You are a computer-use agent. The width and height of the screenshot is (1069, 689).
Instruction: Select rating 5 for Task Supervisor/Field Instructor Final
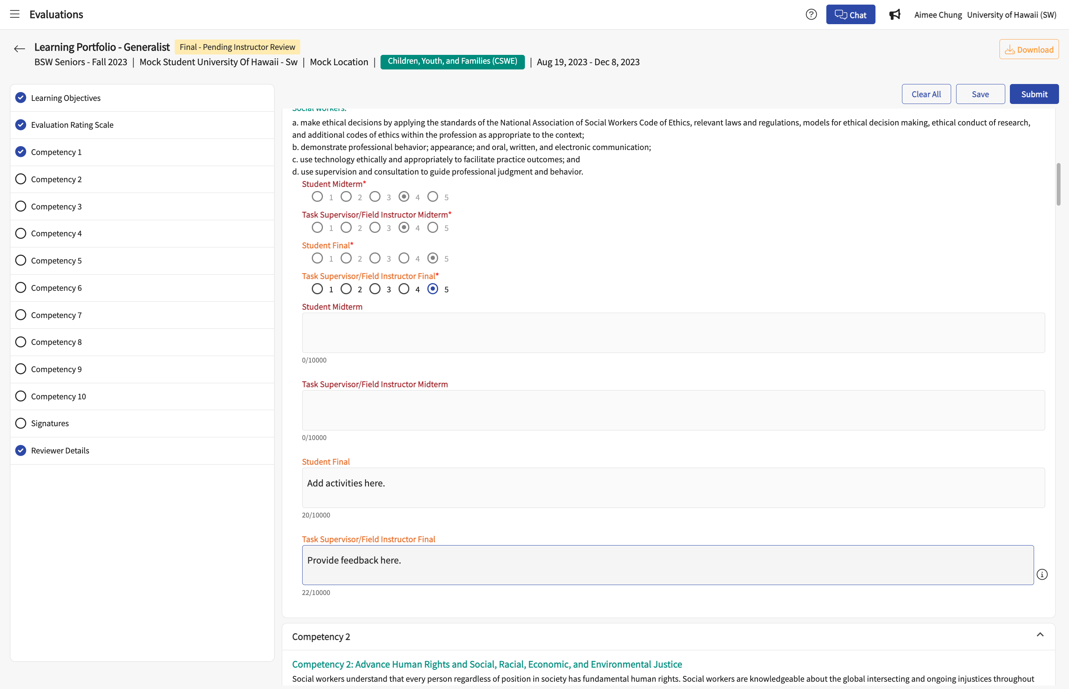coord(433,289)
